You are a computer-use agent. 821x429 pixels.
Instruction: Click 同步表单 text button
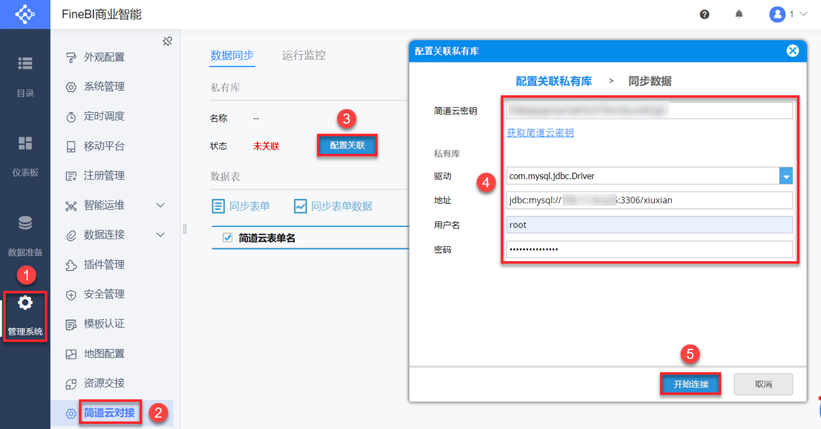tap(249, 206)
